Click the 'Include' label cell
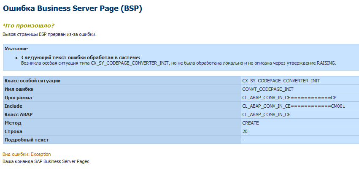Viewport: 359px width, 174px height. [122, 106]
